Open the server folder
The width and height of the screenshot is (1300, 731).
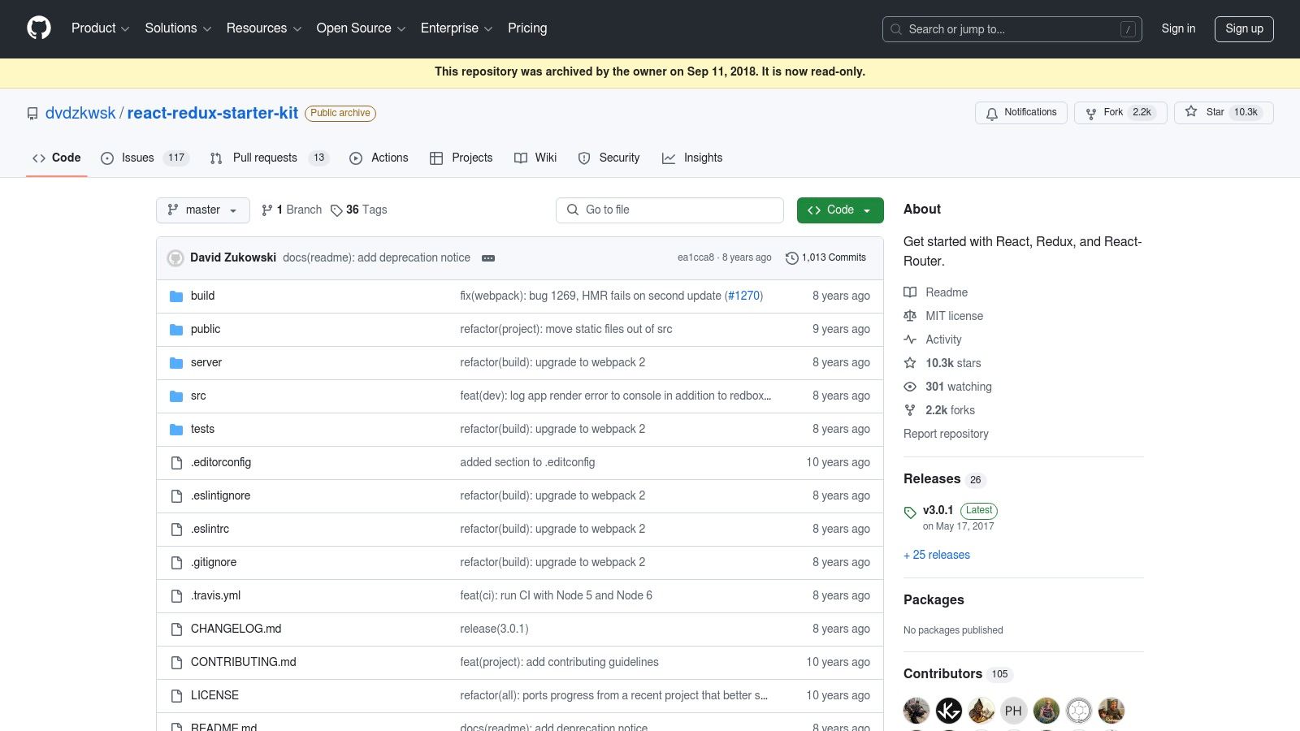click(206, 362)
